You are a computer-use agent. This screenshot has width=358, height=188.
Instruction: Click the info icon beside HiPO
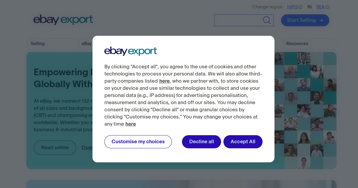click(300, 7)
